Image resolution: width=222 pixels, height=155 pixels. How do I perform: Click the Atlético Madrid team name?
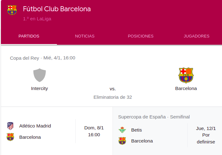pyautogui.click(x=35, y=126)
